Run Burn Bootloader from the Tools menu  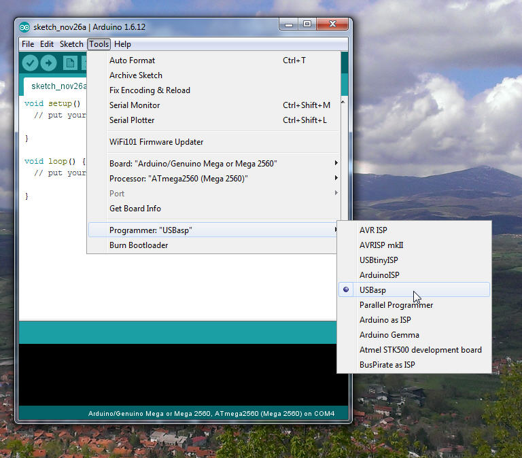click(x=139, y=245)
